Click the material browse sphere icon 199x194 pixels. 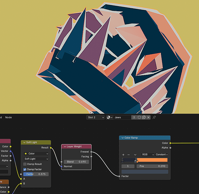coord(109,118)
